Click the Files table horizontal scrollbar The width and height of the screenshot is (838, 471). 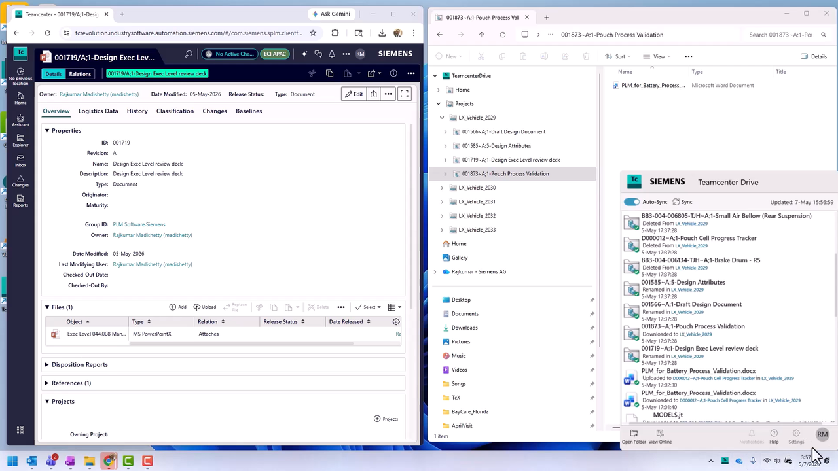click(242, 343)
